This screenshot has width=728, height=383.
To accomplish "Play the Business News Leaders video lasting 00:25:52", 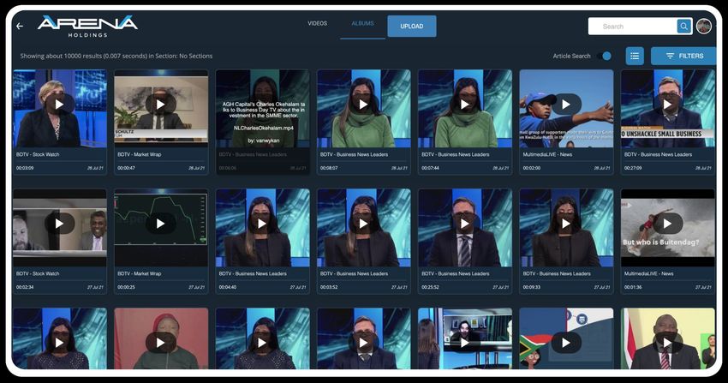I will pyautogui.click(x=465, y=224).
